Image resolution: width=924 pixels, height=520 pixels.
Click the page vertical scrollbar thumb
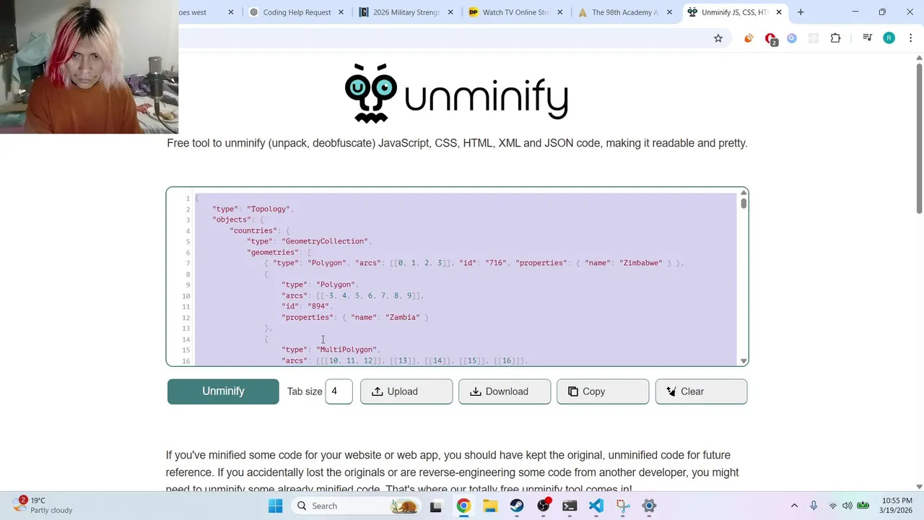click(x=919, y=139)
